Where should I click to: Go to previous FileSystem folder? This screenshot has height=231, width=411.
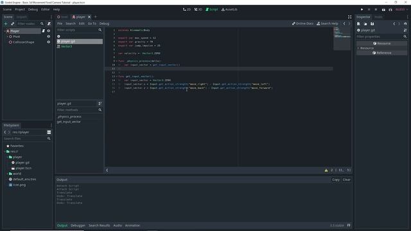[x=5, y=132]
